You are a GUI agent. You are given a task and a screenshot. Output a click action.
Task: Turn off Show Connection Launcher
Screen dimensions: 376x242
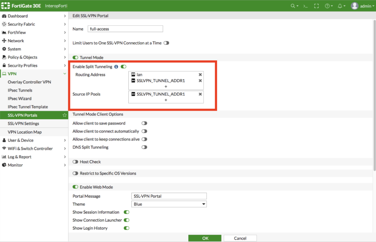pyautogui.click(x=126, y=220)
